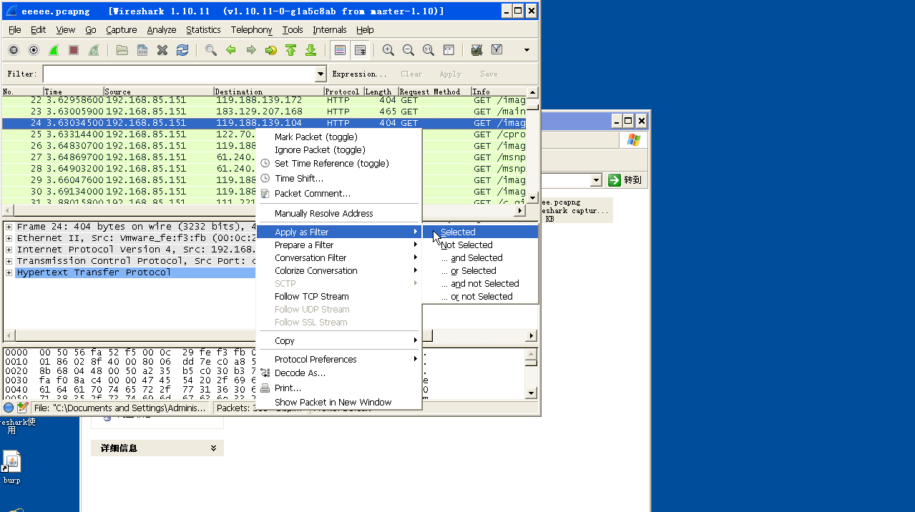915x512 pixels.
Task: Select packet row number 27
Action: [x=264, y=157]
